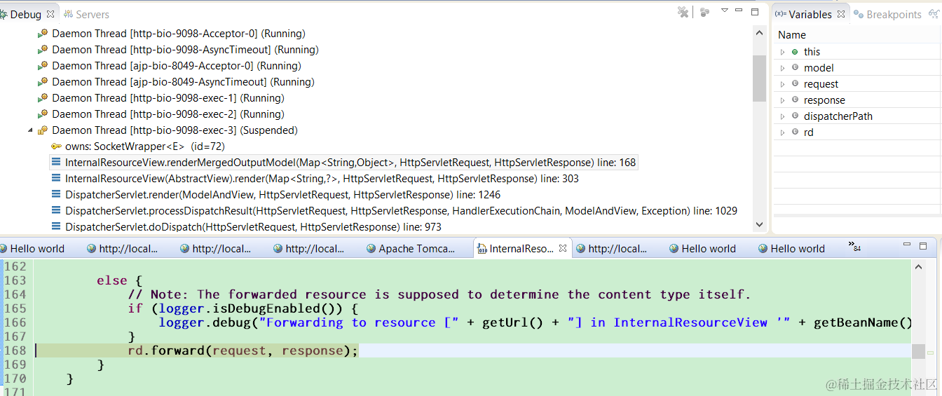Click the debug view stacked-cylinders toolbar icon
Viewport: 942px width, 396px height.
[x=704, y=12]
